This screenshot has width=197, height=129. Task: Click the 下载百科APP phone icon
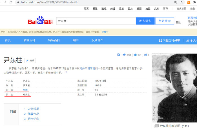tap(160, 40)
